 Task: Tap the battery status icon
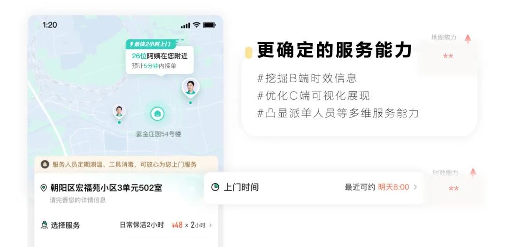[x=209, y=25]
